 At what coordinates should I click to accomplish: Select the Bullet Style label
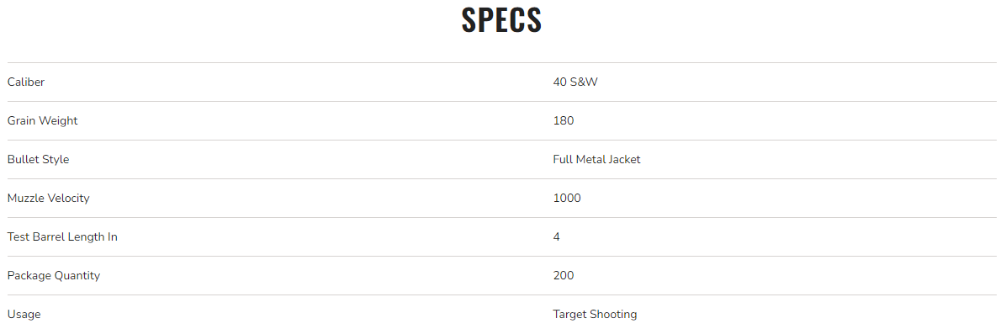coord(38,159)
